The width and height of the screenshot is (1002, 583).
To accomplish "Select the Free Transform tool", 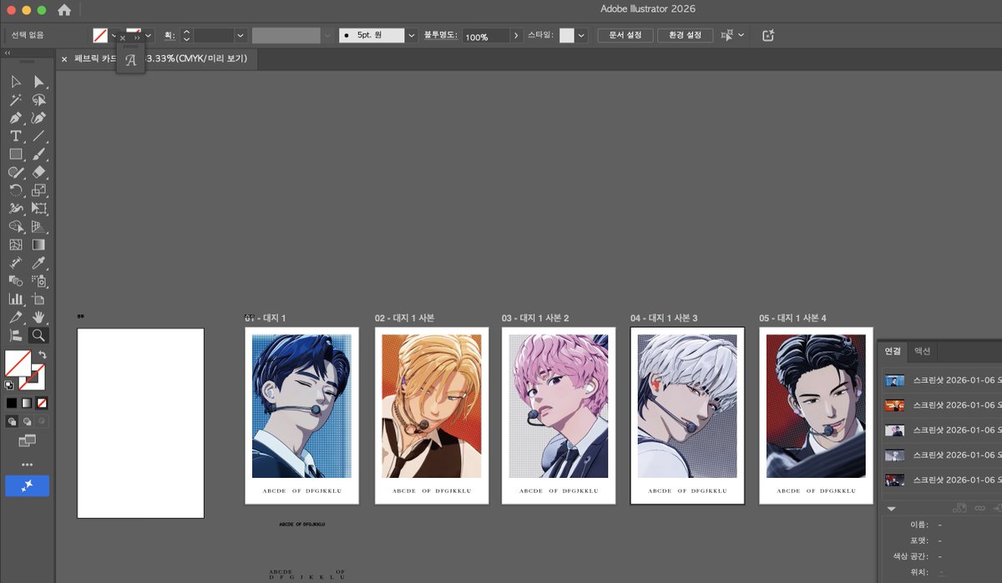I will pos(38,209).
